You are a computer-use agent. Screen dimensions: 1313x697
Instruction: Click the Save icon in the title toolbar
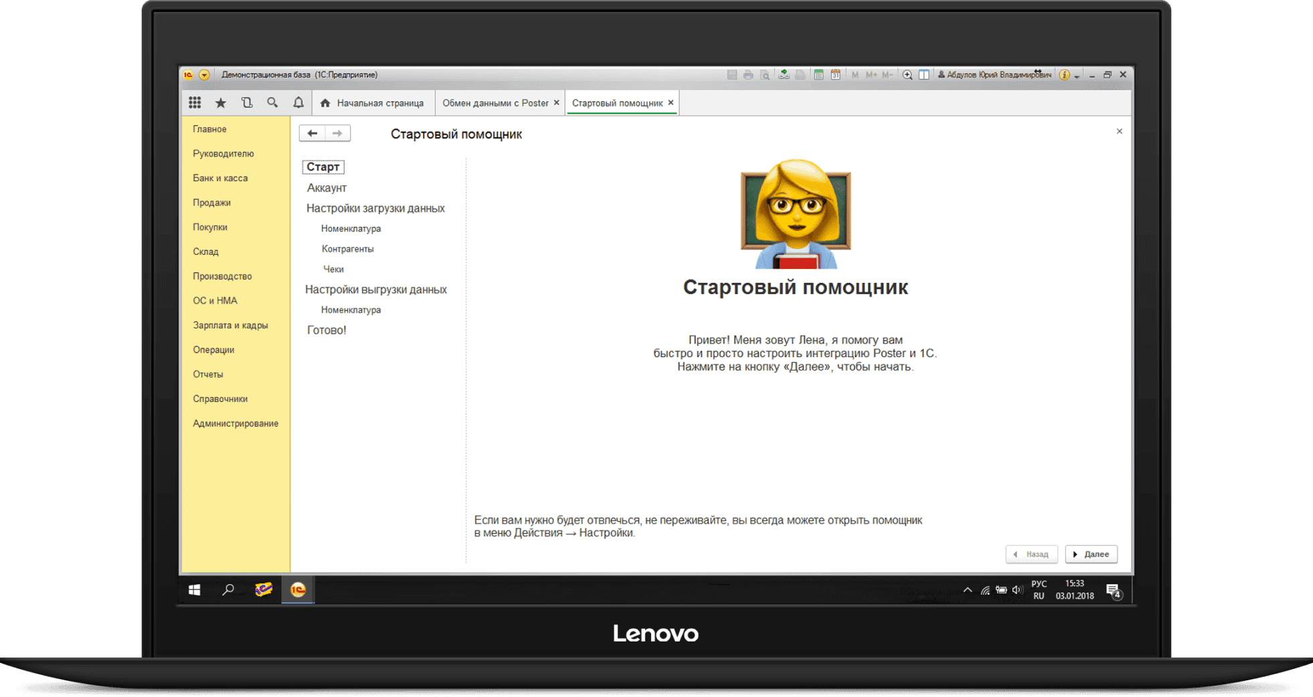[x=732, y=75]
